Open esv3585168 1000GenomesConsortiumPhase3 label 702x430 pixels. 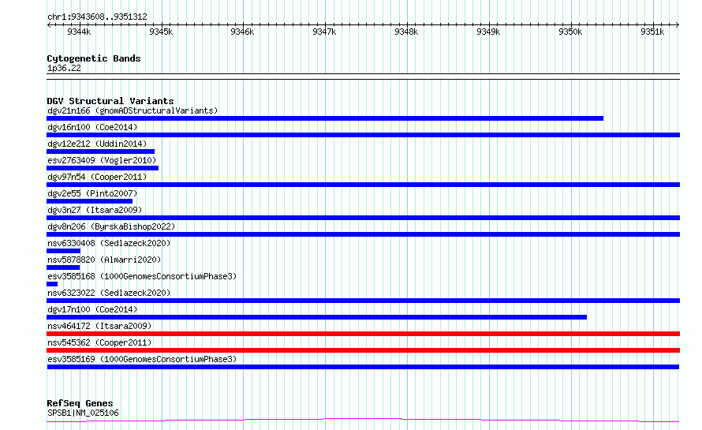tap(142, 276)
